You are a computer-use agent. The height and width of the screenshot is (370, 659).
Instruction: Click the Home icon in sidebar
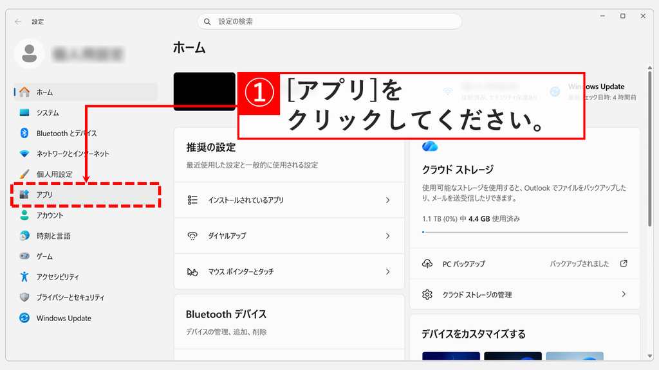pos(24,92)
